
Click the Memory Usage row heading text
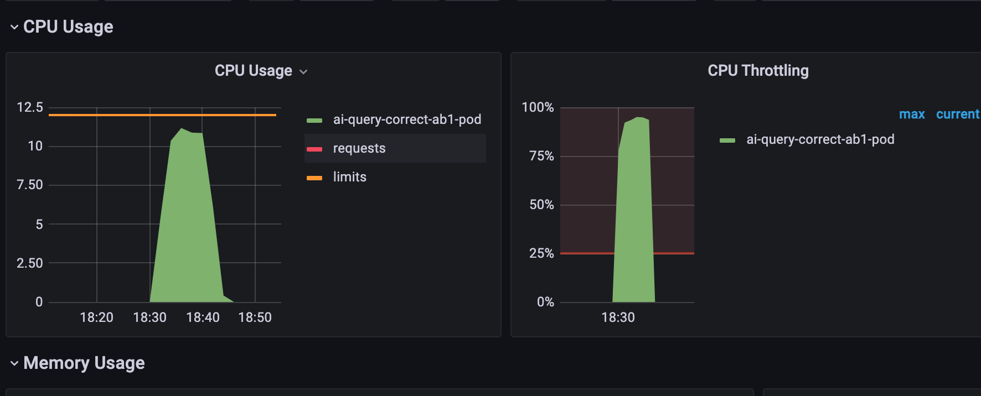pyautogui.click(x=84, y=363)
